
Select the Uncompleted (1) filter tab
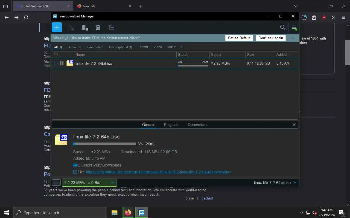click(x=121, y=47)
